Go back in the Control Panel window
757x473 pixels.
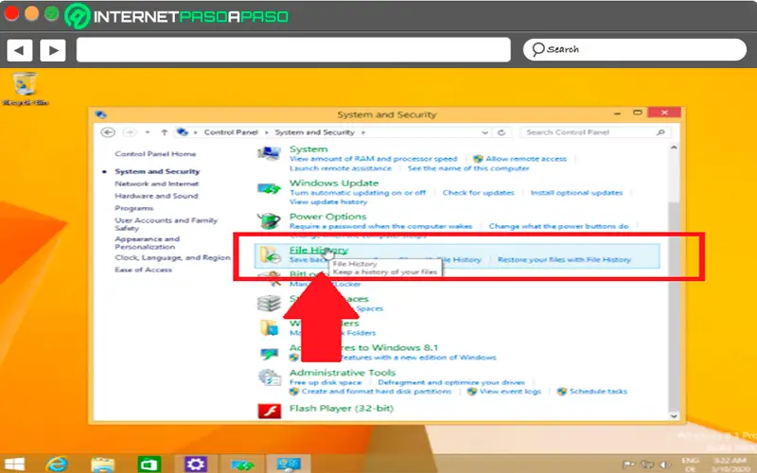point(108,132)
